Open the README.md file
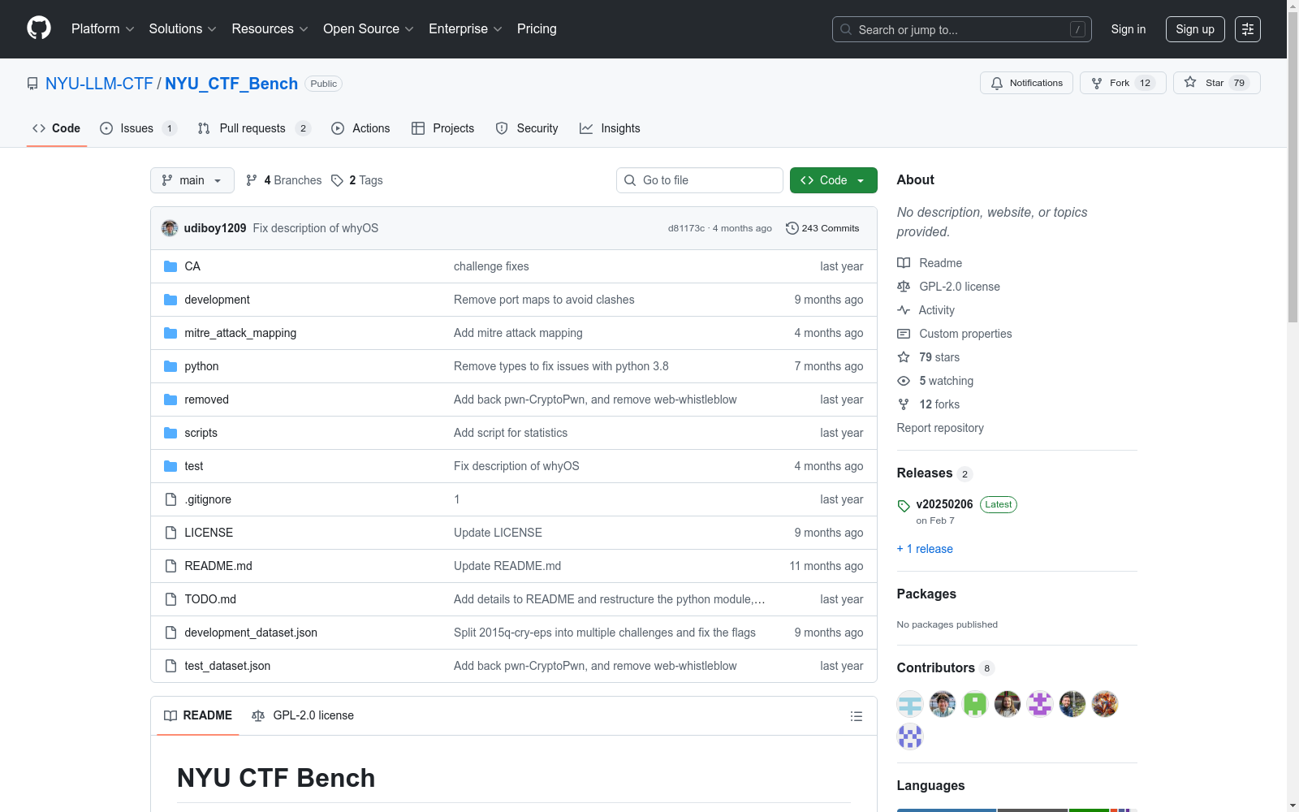Viewport: 1299px width, 812px height. (x=218, y=566)
